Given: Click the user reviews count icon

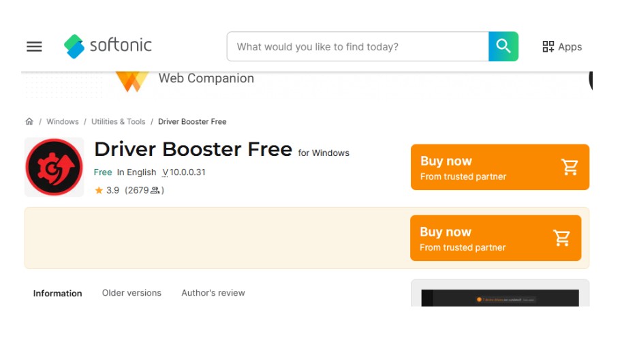Looking at the screenshot, I should [155, 191].
